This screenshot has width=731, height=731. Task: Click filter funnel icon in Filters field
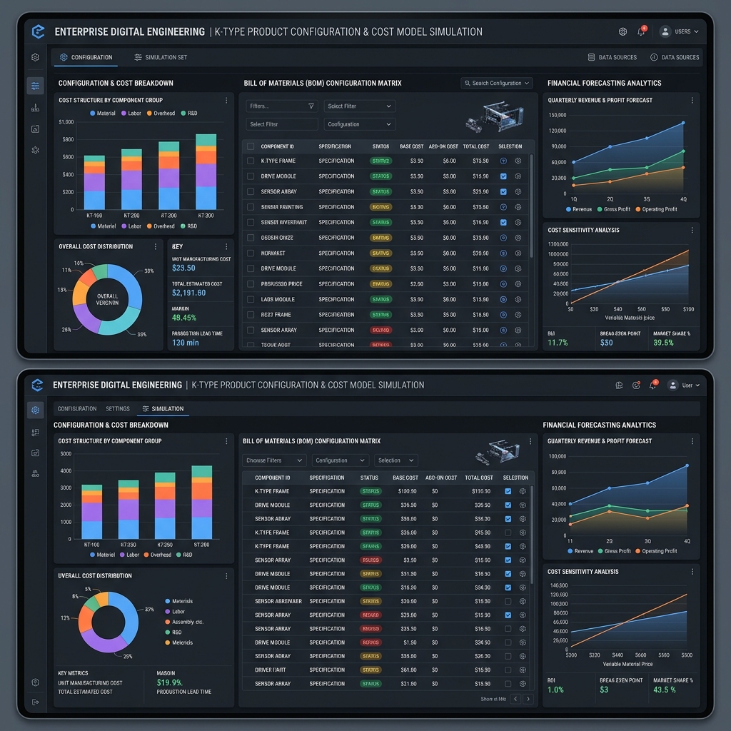(x=311, y=106)
